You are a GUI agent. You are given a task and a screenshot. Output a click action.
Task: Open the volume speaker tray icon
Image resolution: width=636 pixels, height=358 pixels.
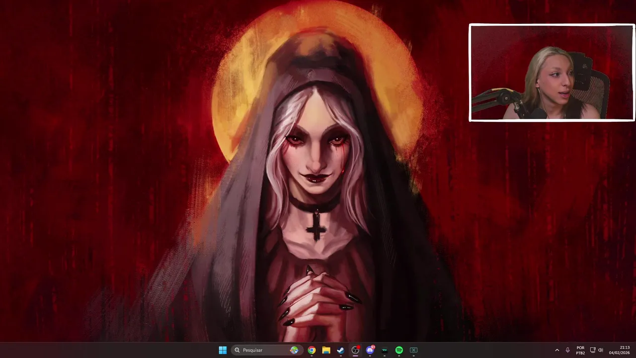click(600, 350)
